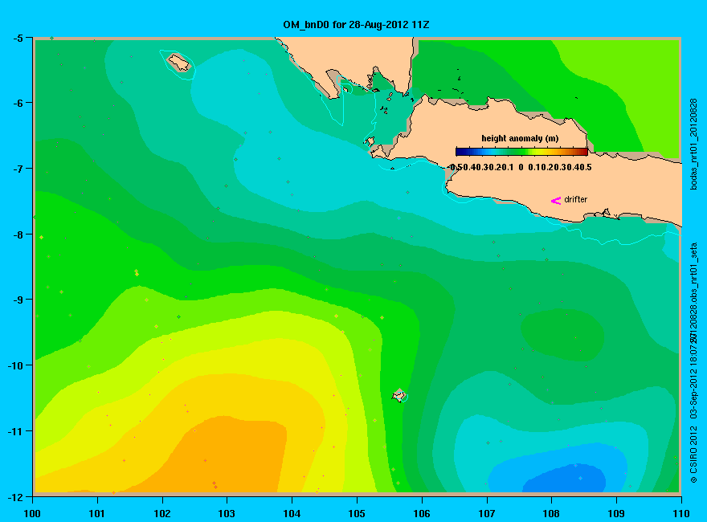The image size is (707, 522).
Task: Click the '100' longitude axis label
Action: tap(32, 513)
